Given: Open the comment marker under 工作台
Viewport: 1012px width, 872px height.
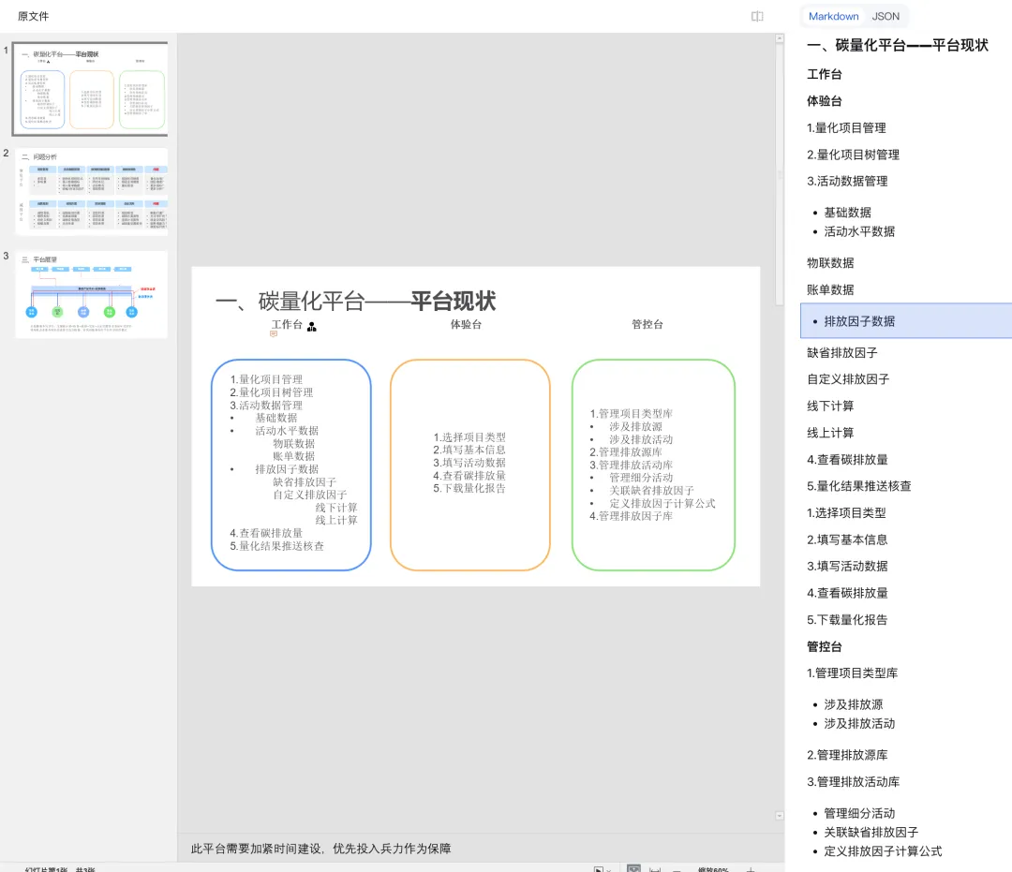Looking at the screenshot, I should click(274, 334).
